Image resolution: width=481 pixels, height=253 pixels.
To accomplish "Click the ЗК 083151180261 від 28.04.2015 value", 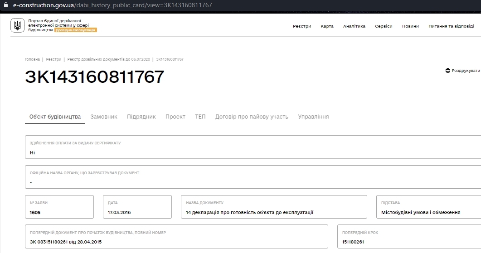I will point(66,242).
